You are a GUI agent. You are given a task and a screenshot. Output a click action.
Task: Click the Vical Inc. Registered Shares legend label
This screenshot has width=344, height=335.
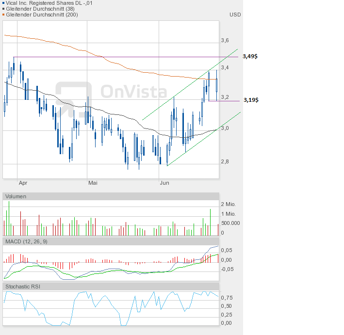click(x=49, y=3)
